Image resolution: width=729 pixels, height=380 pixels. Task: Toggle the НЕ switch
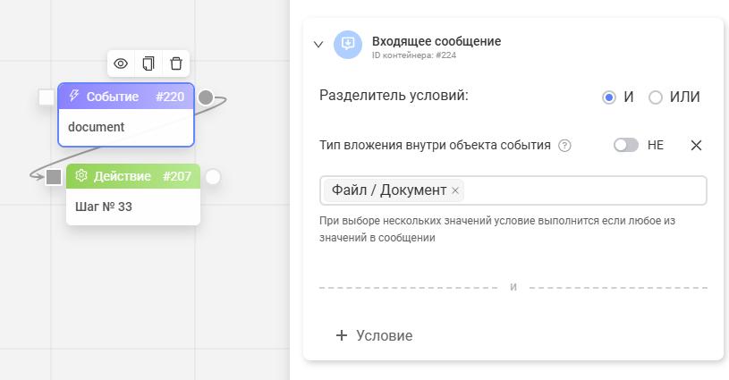pyautogui.click(x=625, y=145)
